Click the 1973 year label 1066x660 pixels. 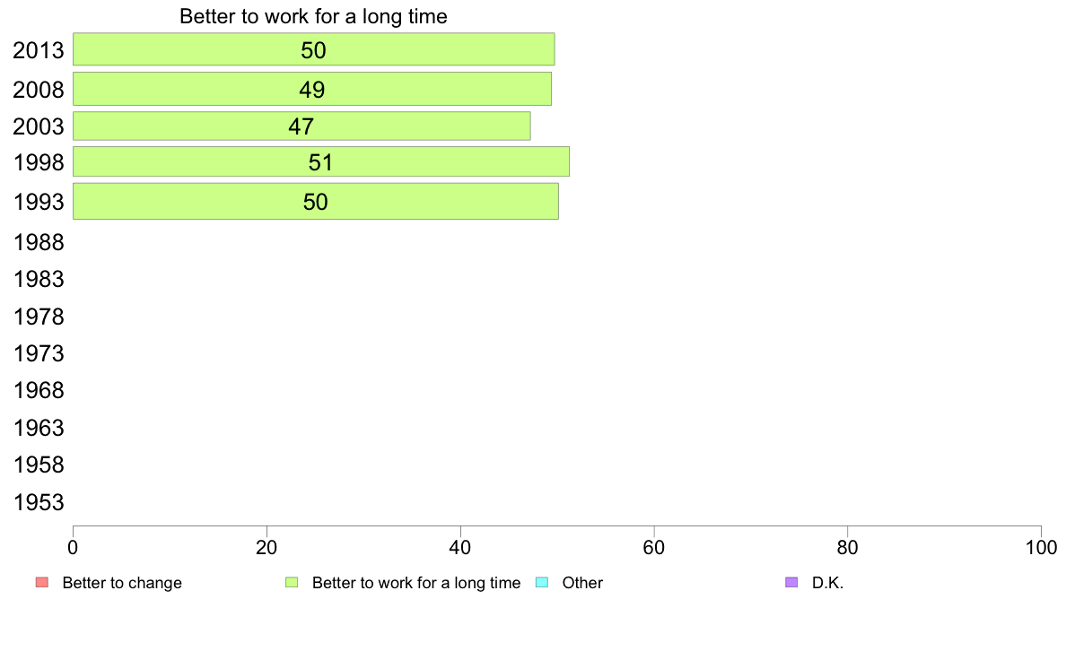click(39, 353)
